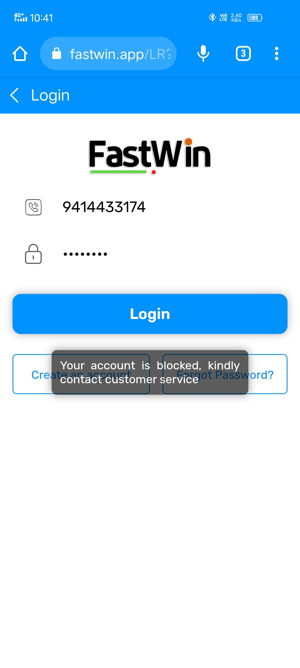The height and width of the screenshot is (668, 300).
Task: Tap the Bluetooth status bar icon
Action: (x=212, y=17)
